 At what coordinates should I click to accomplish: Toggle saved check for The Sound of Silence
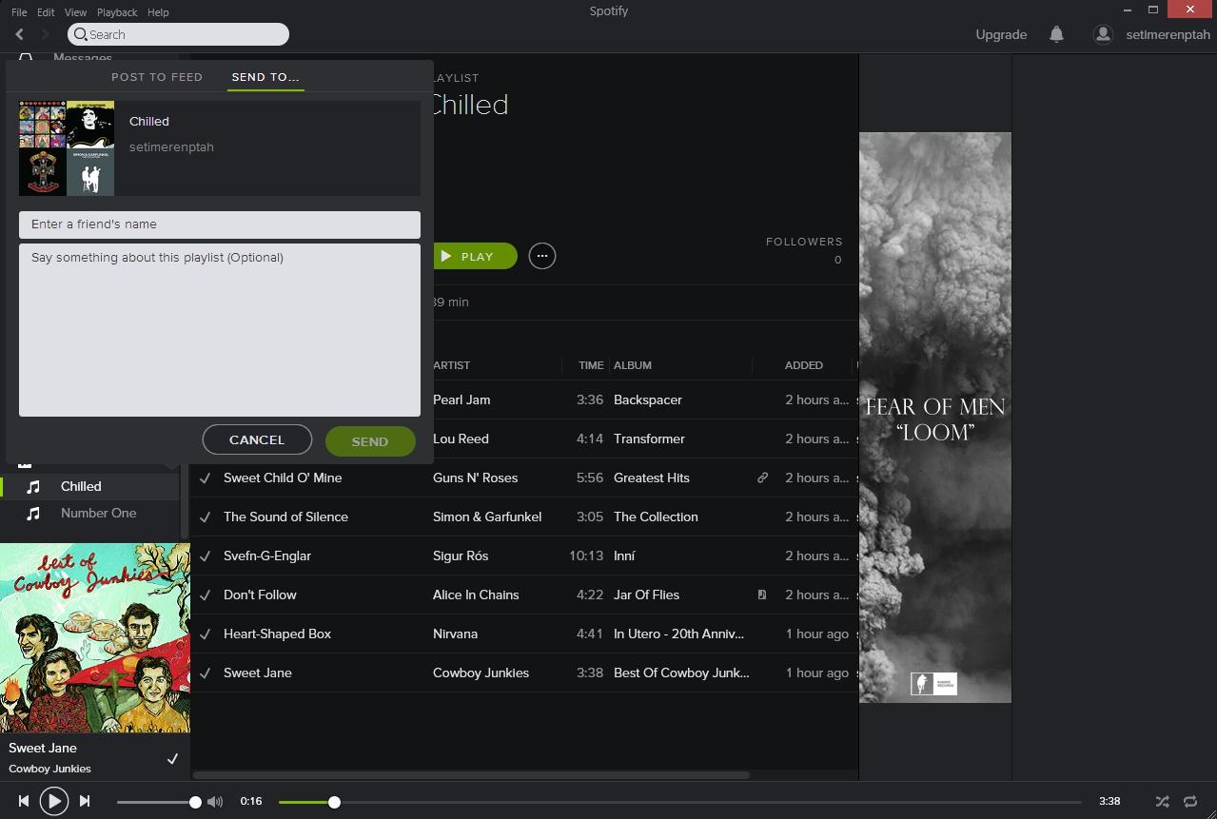[205, 517]
